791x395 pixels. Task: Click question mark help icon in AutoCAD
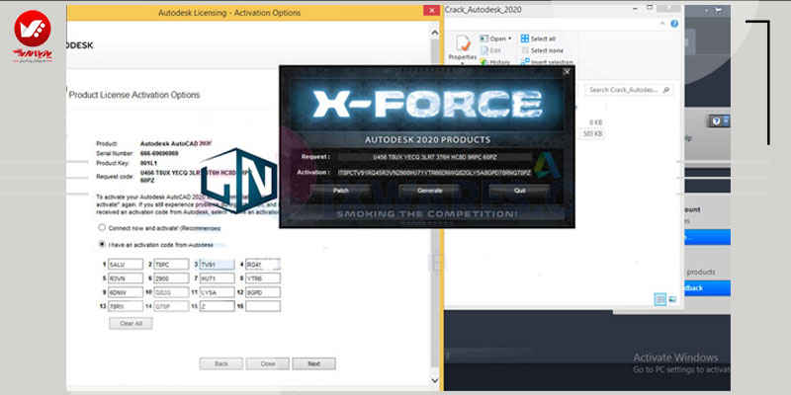[x=715, y=120]
